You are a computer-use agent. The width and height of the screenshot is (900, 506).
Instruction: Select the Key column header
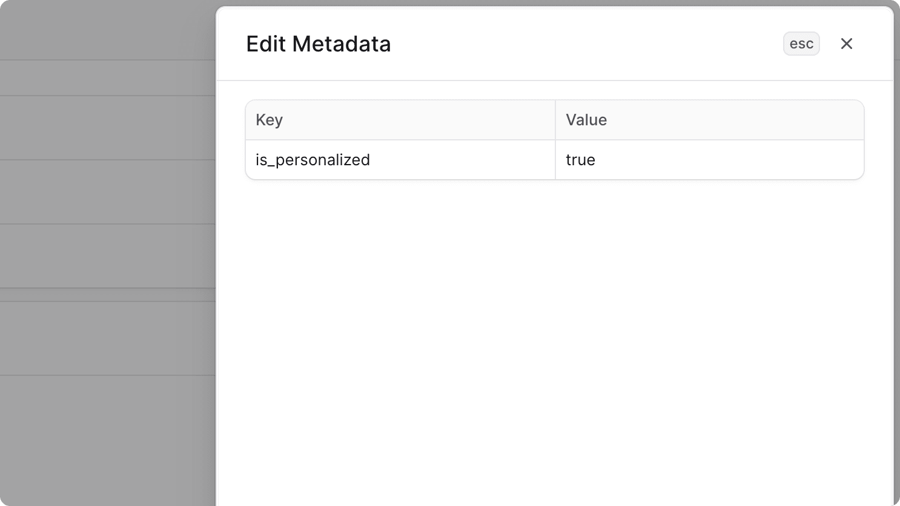click(269, 120)
